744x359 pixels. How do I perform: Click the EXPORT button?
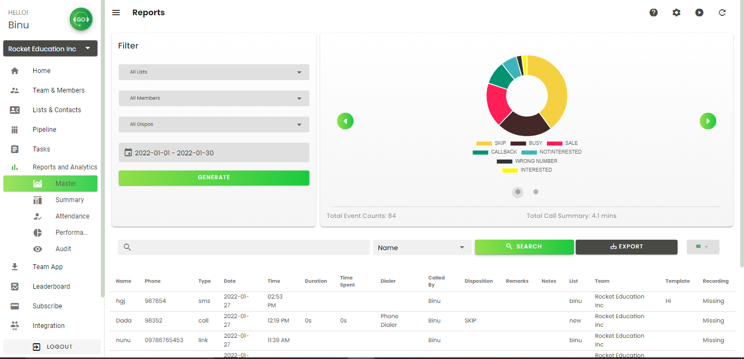tap(626, 247)
